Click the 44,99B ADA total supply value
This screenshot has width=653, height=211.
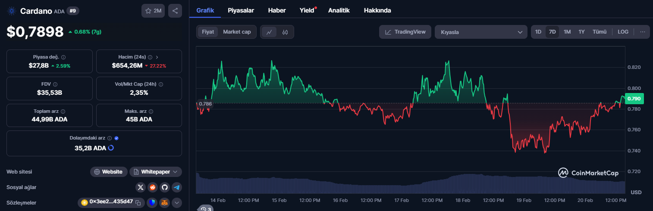click(50, 119)
